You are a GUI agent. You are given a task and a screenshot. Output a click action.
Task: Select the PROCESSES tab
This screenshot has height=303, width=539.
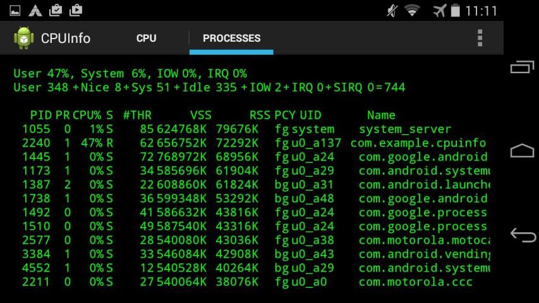coord(231,39)
